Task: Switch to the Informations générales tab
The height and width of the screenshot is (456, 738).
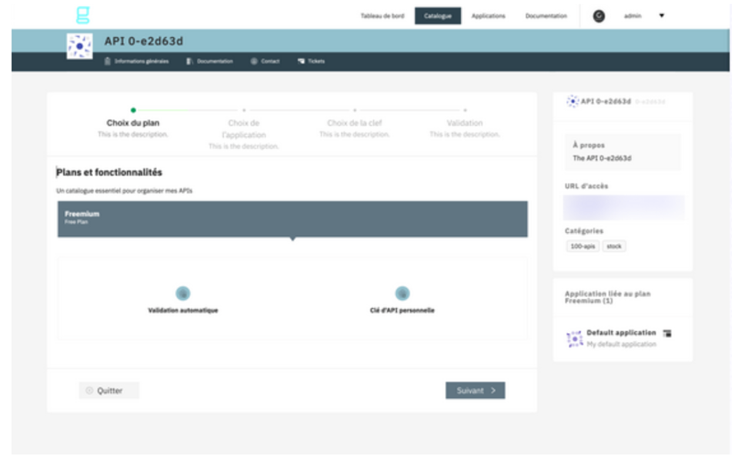Action: tap(136, 62)
